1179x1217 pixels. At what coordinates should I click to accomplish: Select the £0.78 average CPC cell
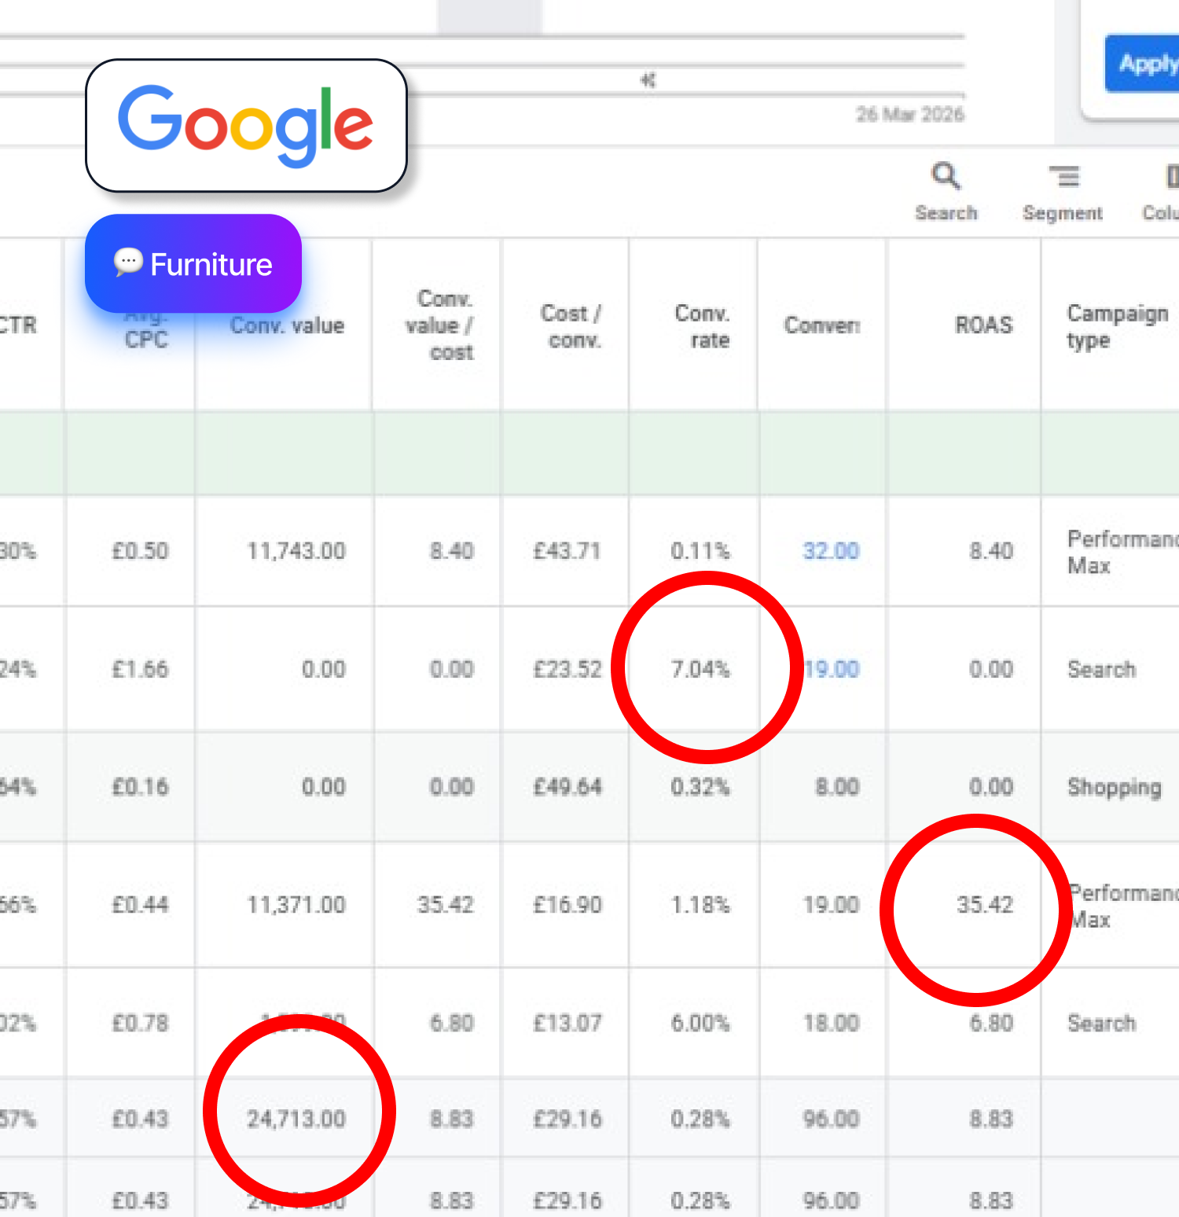point(140,1023)
